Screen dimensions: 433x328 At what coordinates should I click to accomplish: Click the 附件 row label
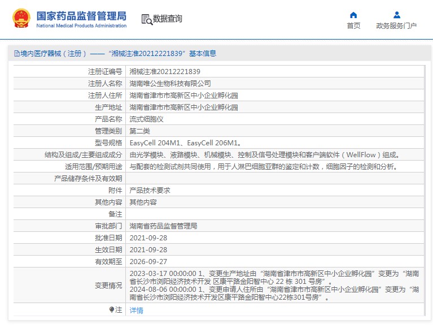click(x=115, y=190)
